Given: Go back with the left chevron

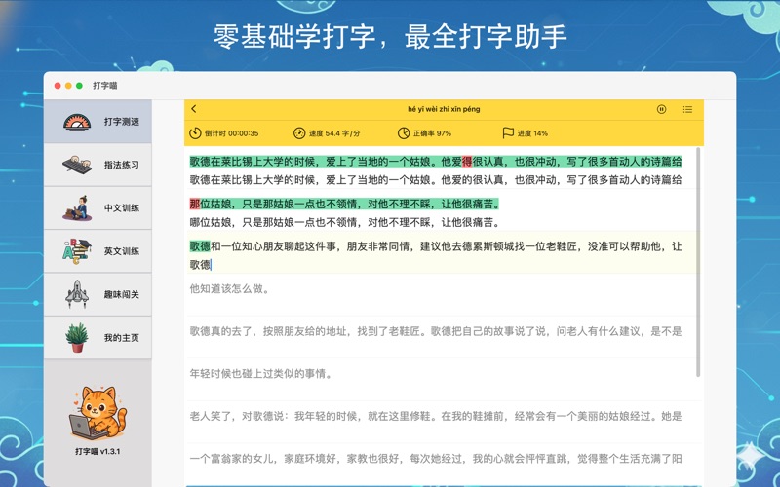Looking at the screenshot, I should click(x=194, y=109).
